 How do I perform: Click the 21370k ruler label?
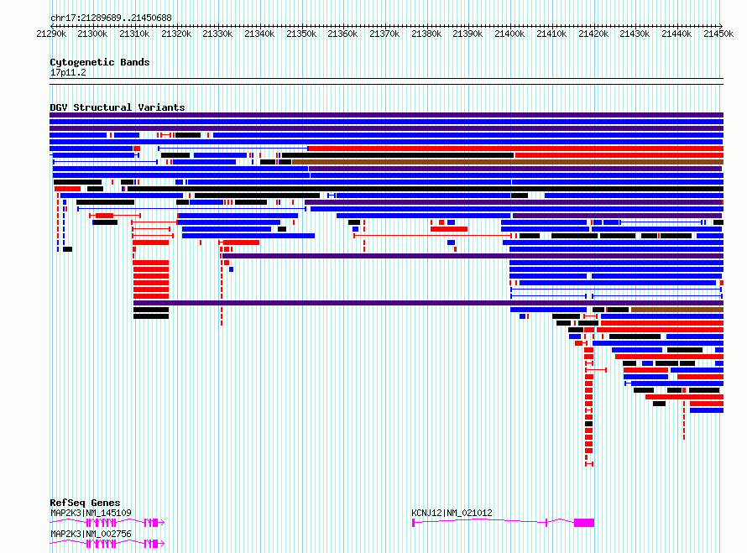pyautogui.click(x=385, y=34)
